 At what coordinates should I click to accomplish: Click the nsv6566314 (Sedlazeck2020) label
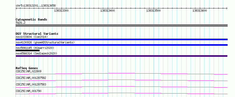[36, 53]
